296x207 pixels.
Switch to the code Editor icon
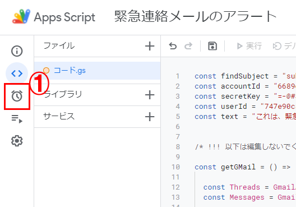tap(17, 73)
